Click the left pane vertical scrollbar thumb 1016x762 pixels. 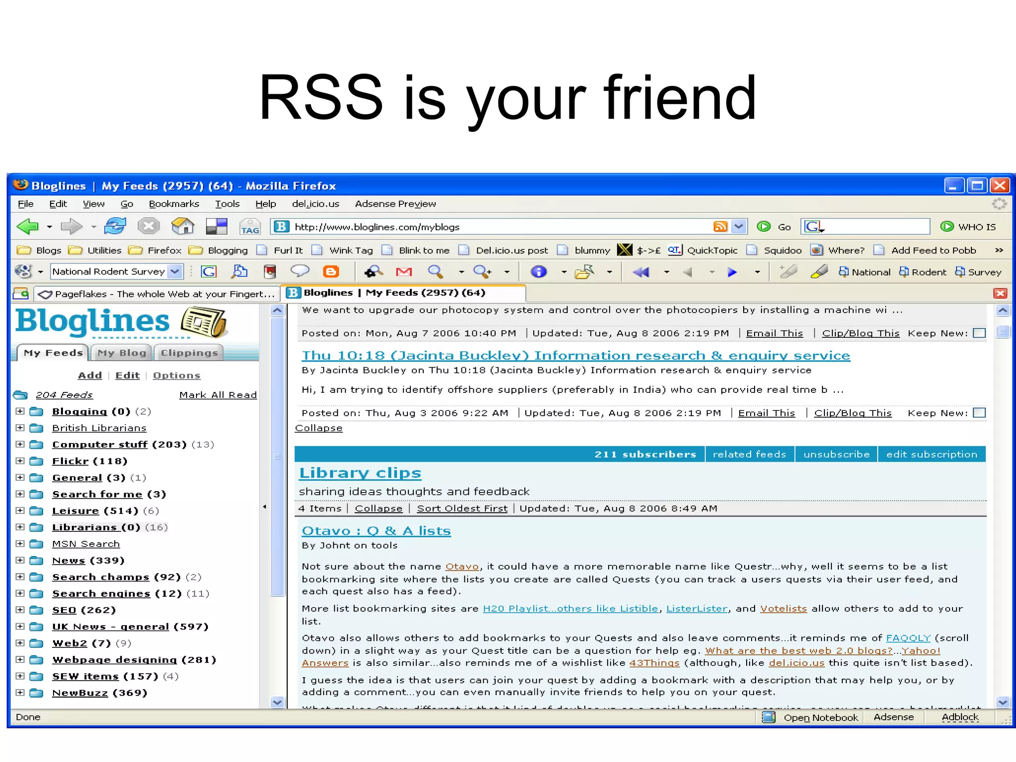(277, 456)
